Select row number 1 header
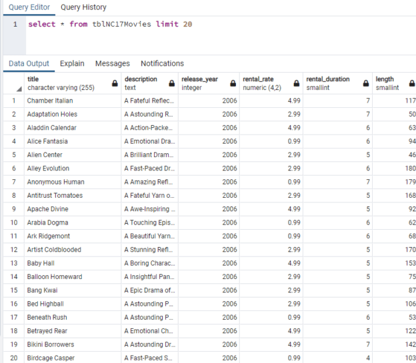 tap(14, 101)
